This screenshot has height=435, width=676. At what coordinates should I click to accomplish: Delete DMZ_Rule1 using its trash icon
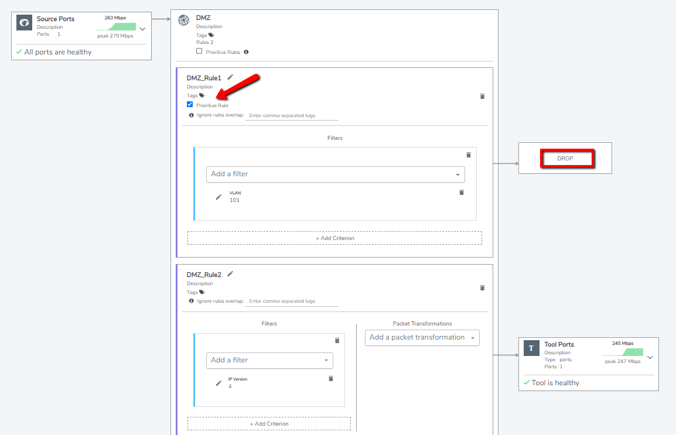(482, 96)
